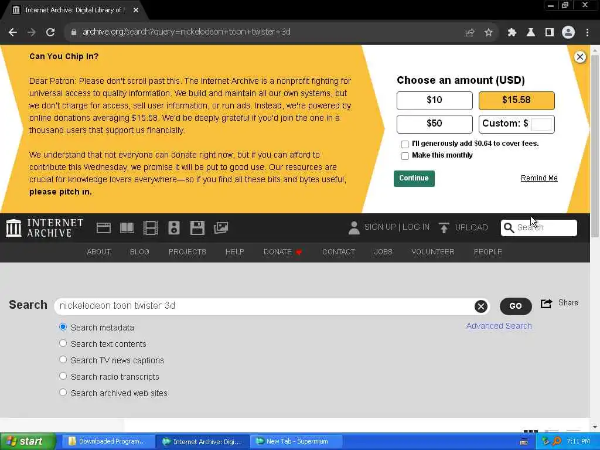Open the Texts book icon
The image size is (600, 450).
coord(127,228)
